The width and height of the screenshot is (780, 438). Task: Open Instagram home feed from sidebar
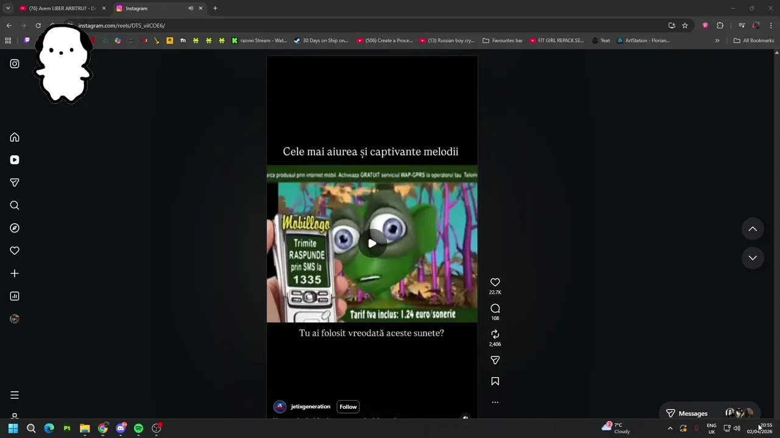click(x=15, y=137)
